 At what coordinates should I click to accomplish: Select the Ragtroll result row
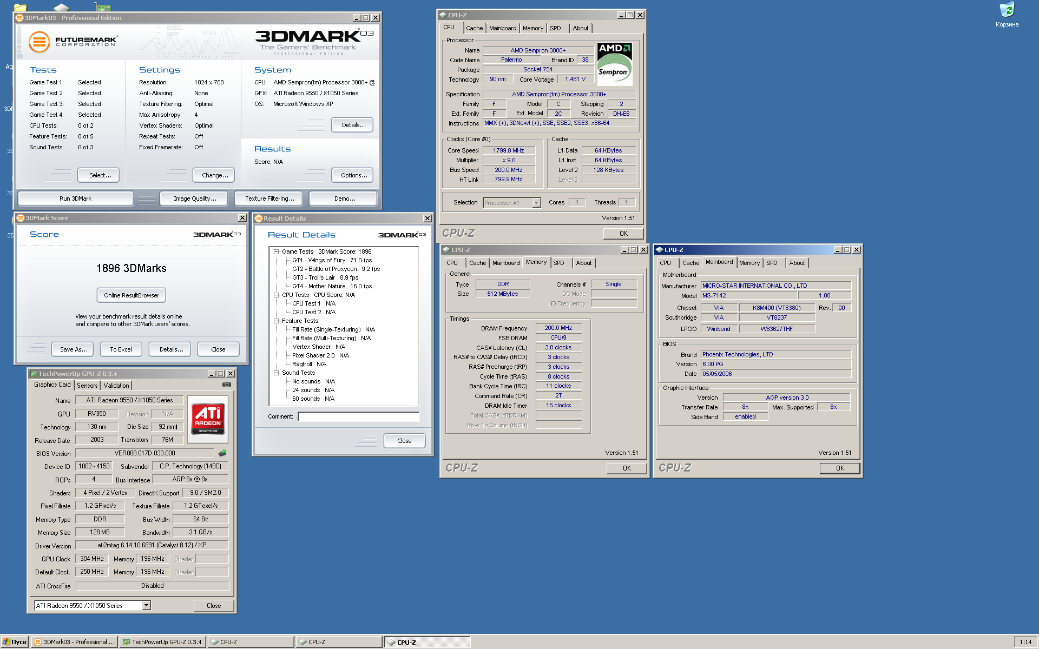pos(309,364)
